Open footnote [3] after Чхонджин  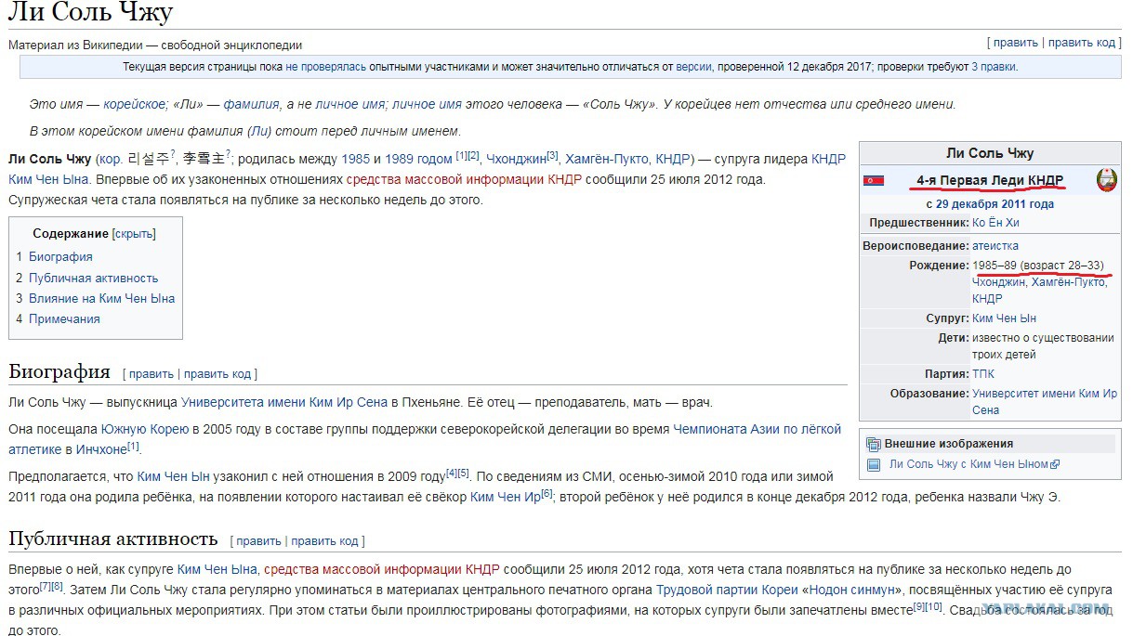point(552,155)
